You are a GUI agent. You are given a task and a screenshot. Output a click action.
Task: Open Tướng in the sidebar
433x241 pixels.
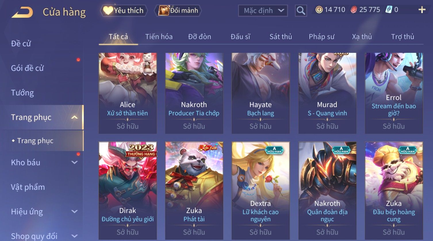pyautogui.click(x=22, y=93)
